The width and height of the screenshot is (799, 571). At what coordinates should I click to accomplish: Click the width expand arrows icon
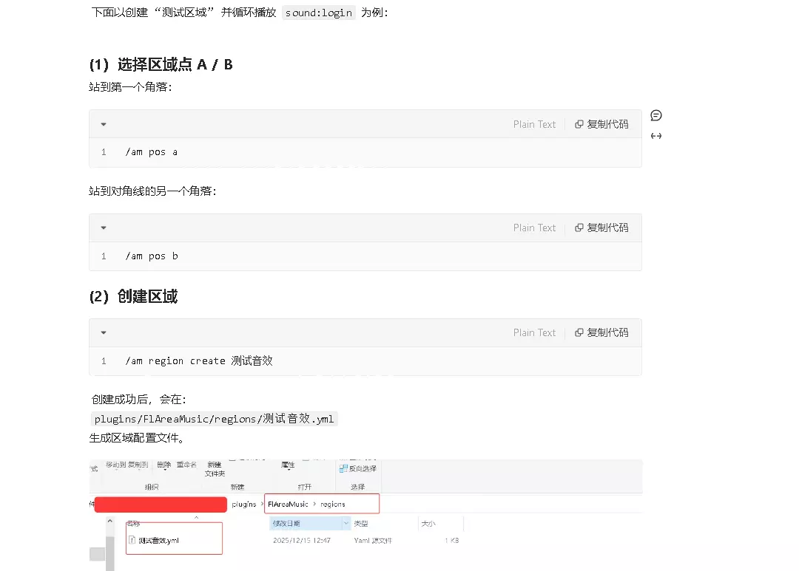(656, 136)
